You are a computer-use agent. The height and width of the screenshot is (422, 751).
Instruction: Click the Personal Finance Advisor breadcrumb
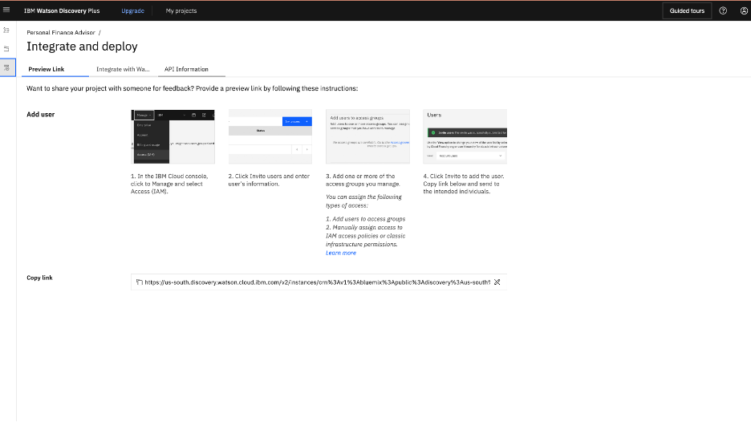tap(61, 33)
